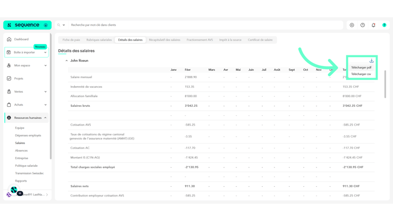Click the Ventes money bag icon
393x221 pixels.
[9, 92]
